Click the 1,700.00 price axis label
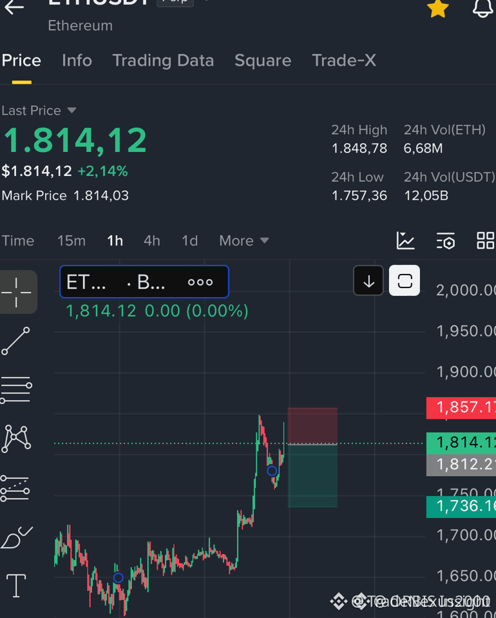This screenshot has height=618, width=496. coord(466,536)
